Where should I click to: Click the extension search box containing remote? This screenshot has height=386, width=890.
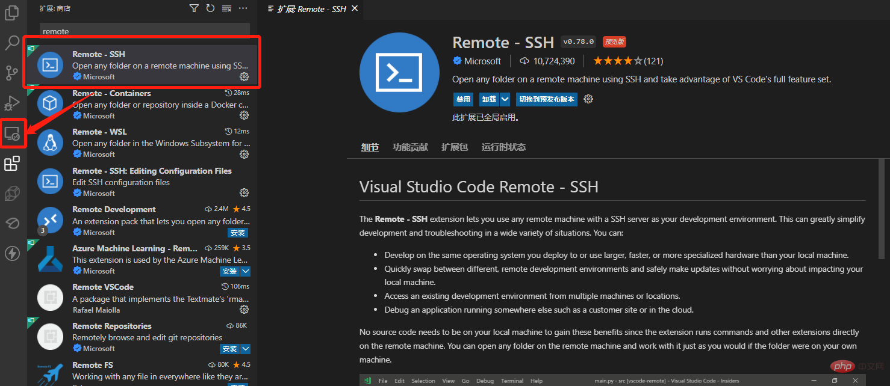(145, 31)
